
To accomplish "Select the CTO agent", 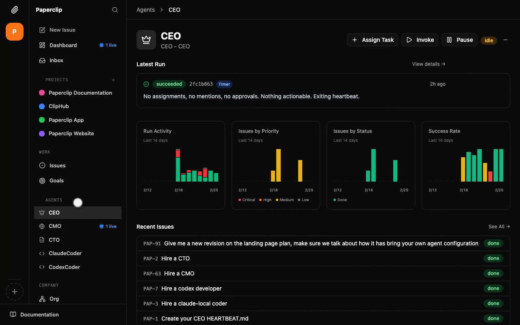I will [78, 240].
